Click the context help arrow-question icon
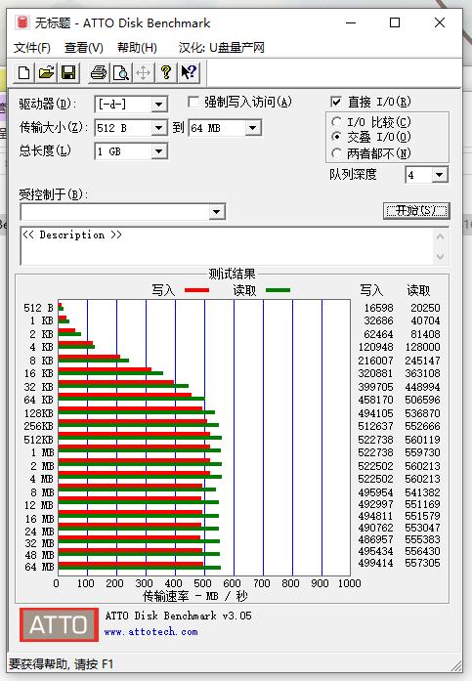 pyautogui.click(x=189, y=72)
